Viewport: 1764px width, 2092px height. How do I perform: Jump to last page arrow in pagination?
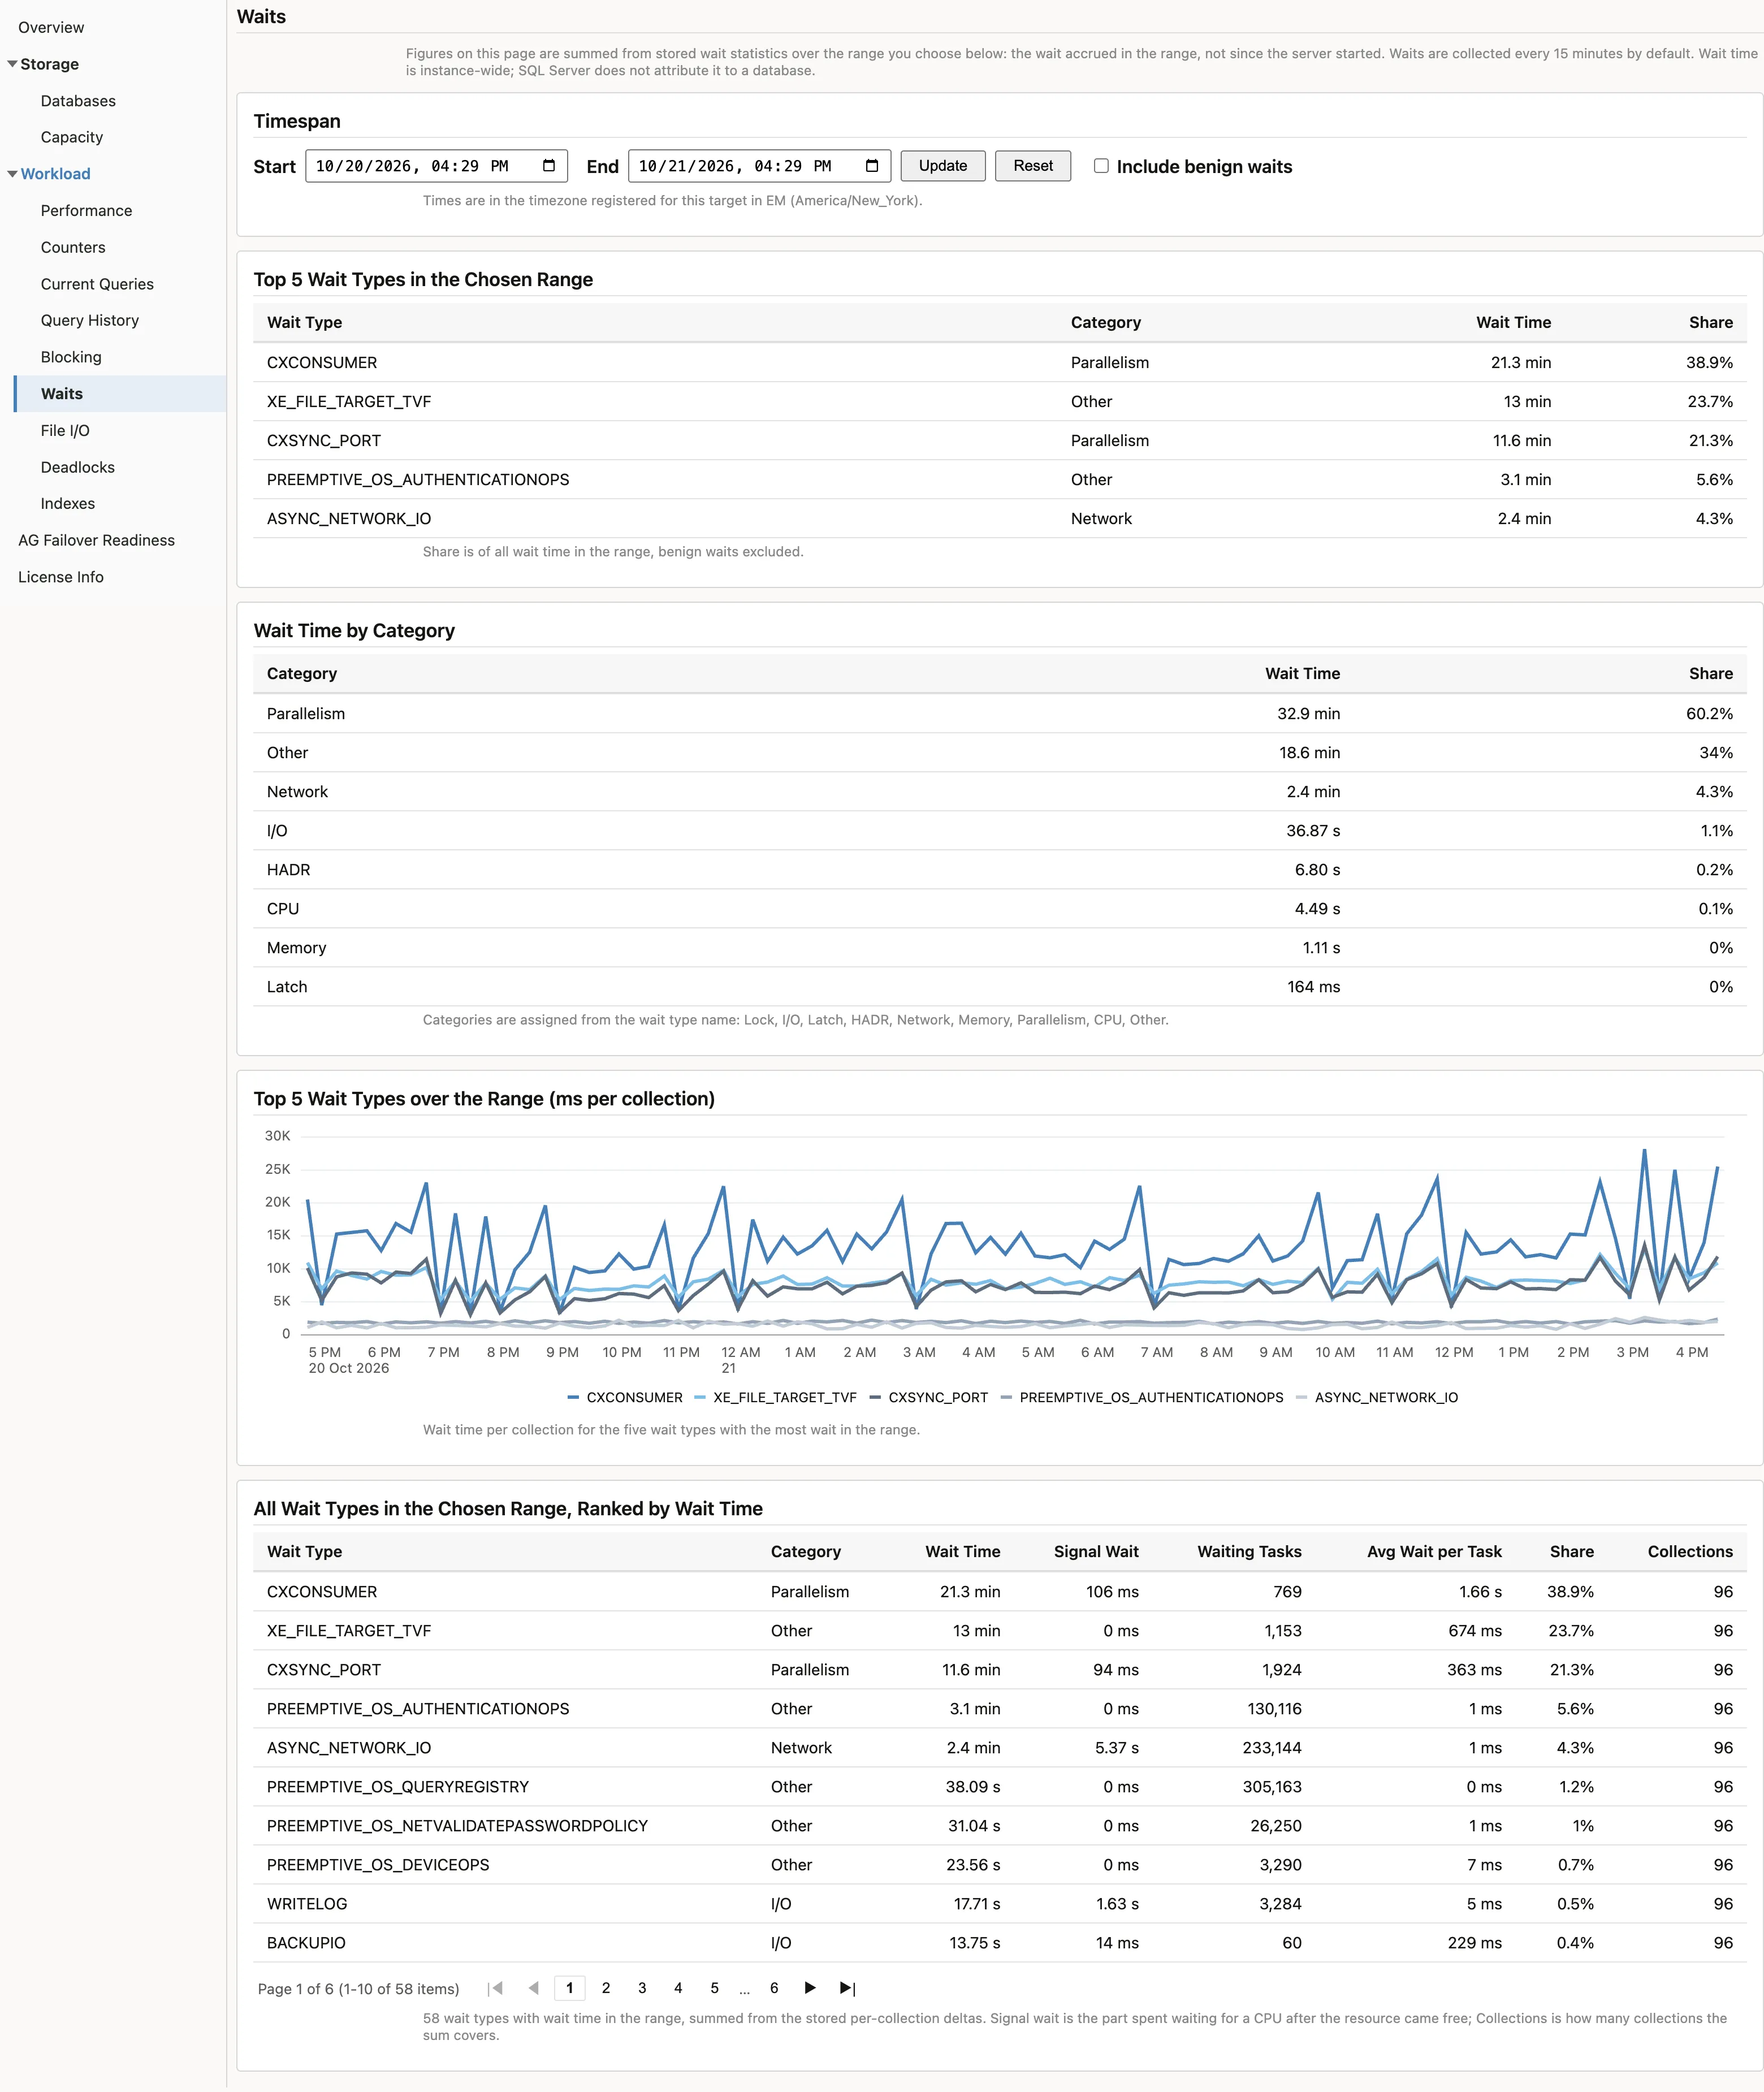847,1988
